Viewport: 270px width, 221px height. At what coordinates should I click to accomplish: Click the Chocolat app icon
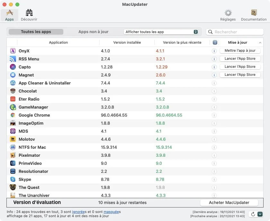(x=13, y=91)
